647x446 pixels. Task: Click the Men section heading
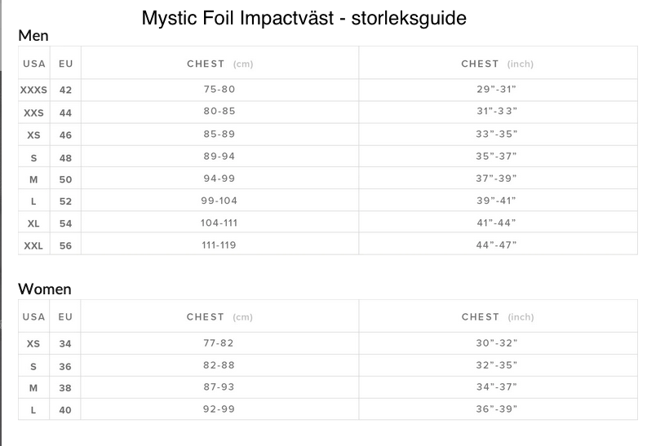coord(33,36)
